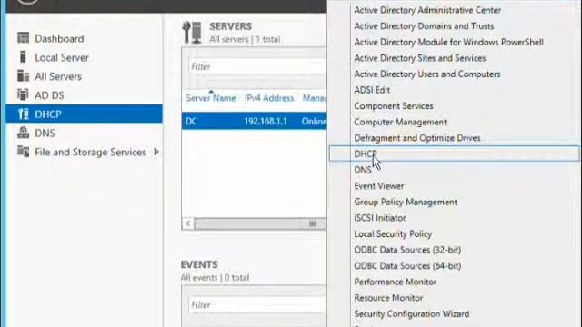Click the DNS role icon in sidebar

tap(23, 133)
